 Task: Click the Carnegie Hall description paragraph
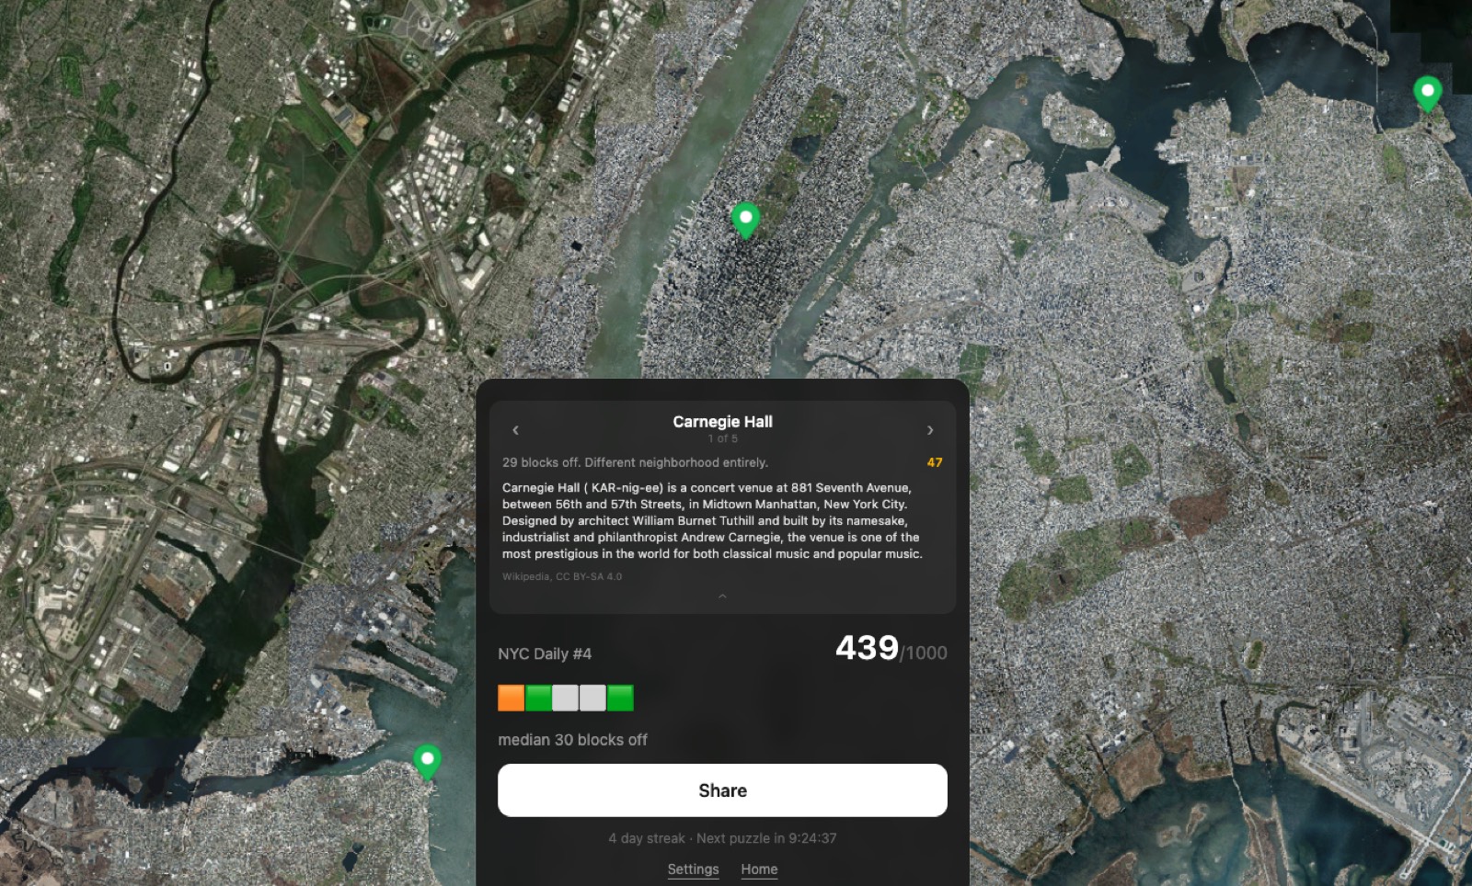(712, 521)
